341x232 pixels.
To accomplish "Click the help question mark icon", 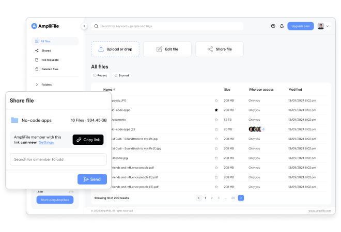I will coord(273,26).
